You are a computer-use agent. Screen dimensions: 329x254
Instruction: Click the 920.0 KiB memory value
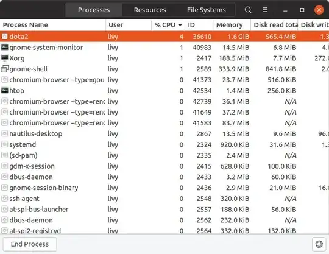point(235,144)
